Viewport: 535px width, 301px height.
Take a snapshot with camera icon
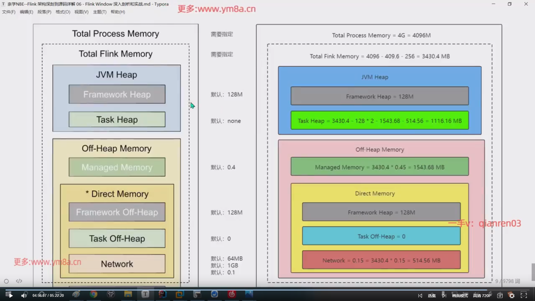[500, 295]
